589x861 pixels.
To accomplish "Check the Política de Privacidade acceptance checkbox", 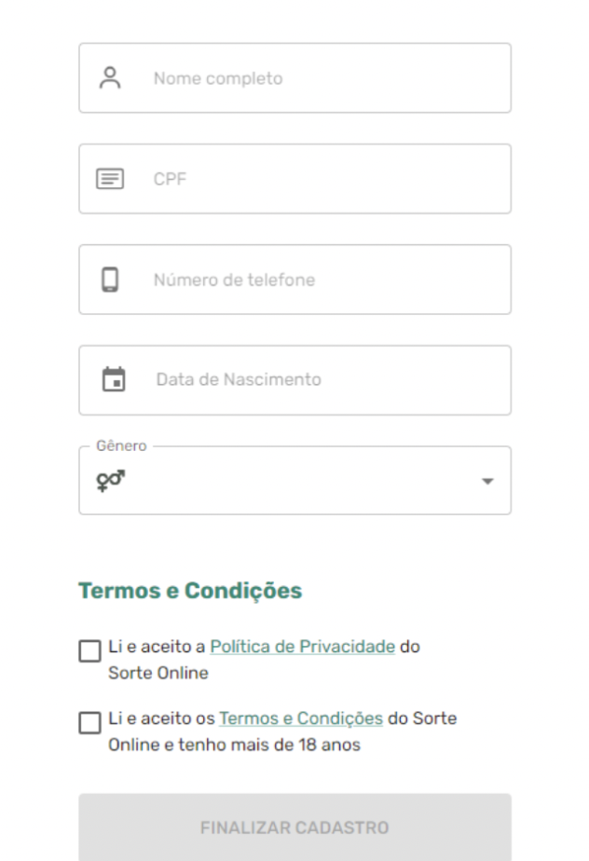I will pos(89,650).
